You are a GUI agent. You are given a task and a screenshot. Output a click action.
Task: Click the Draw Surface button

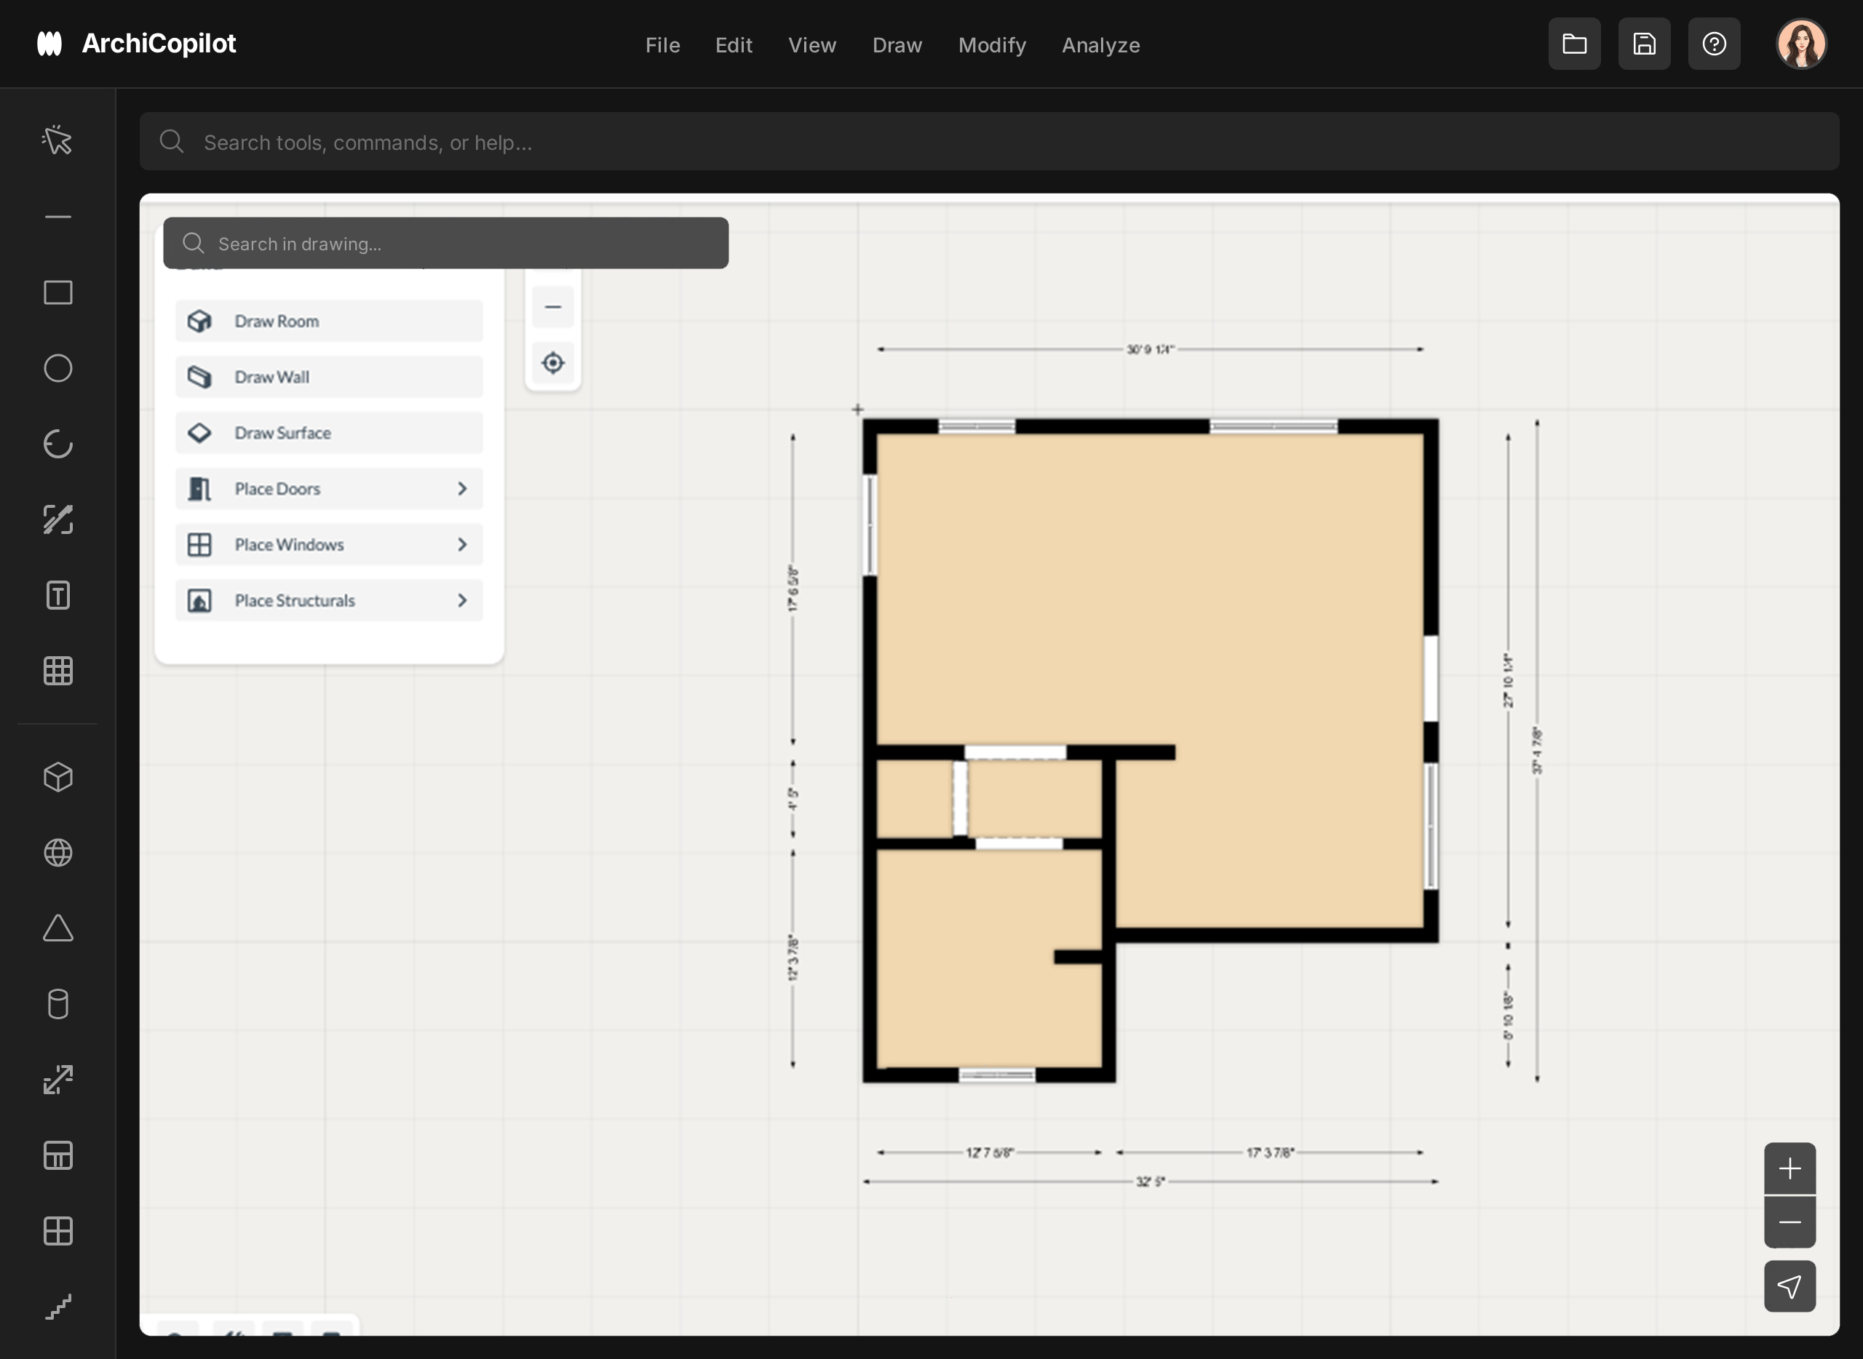tap(329, 433)
